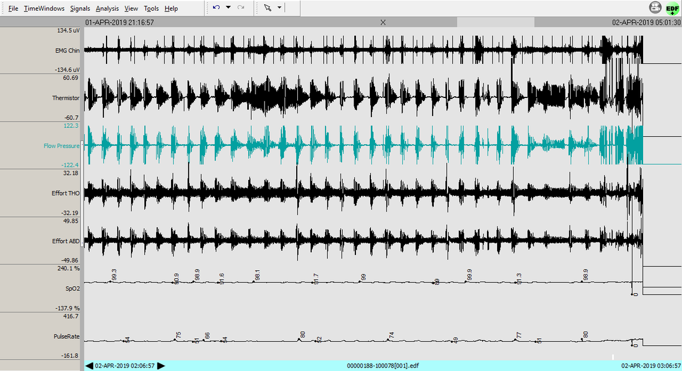Open the Tools menu
Image resolution: width=682 pixels, height=371 pixels.
click(151, 8)
